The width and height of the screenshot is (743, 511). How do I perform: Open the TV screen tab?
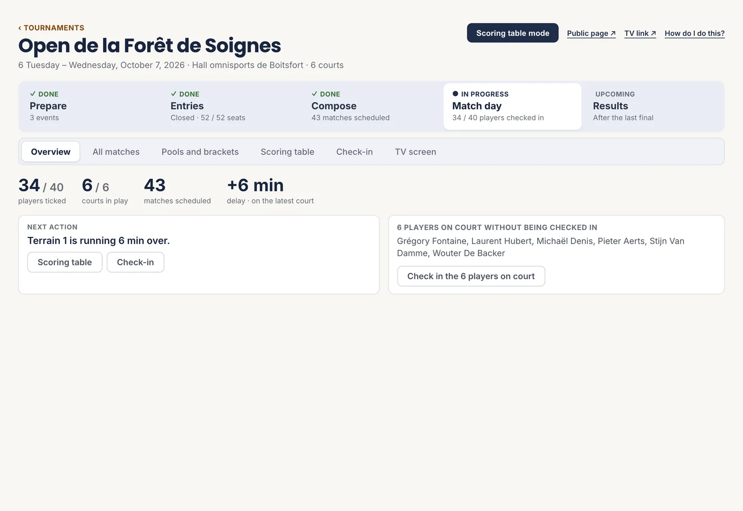pyautogui.click(x=416, y=151)
